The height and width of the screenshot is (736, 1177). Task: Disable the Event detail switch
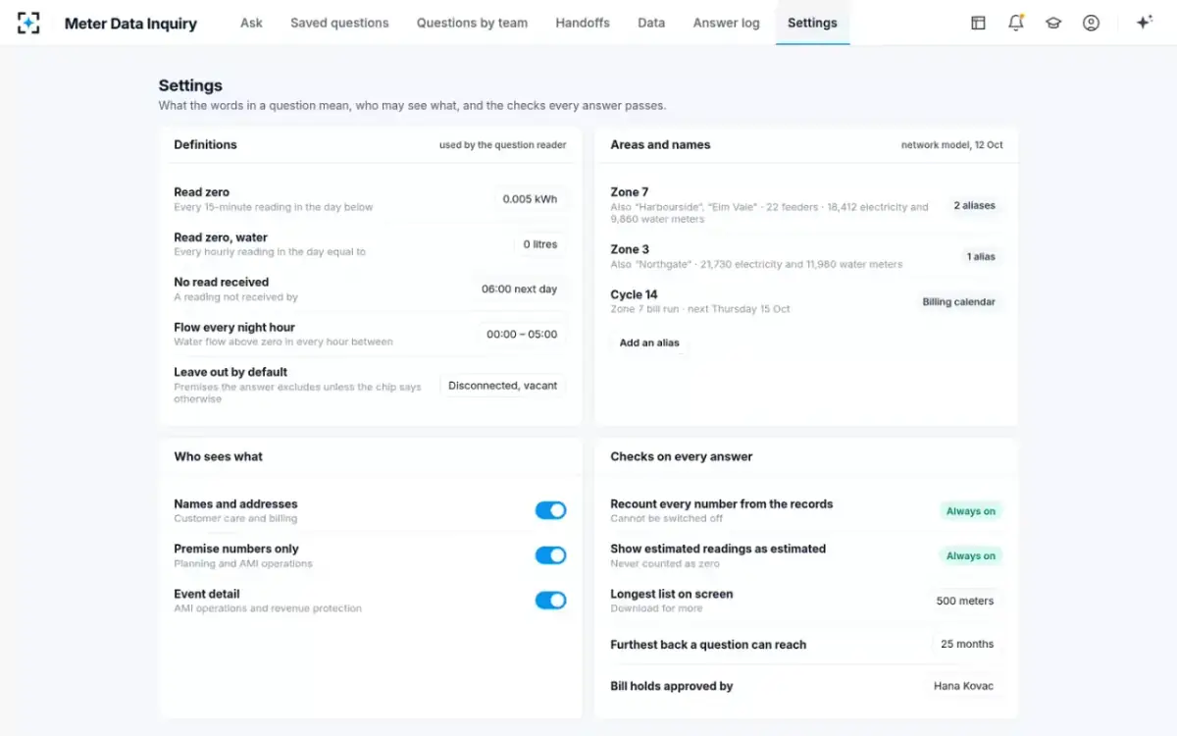click(x=550, y=601)
